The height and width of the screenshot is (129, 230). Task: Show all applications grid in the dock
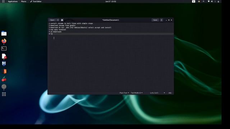coord(4,94)
